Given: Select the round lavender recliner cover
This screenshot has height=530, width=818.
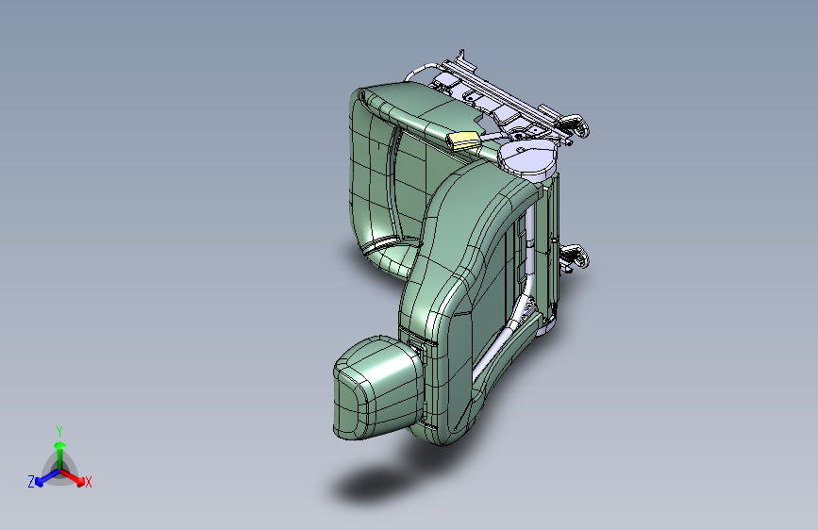Looking at the screenshot, I should point(526,158).
